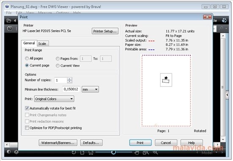233x161 pixels.
Task: Click the Minimum line thickness field
Action: tap(71, 89)
